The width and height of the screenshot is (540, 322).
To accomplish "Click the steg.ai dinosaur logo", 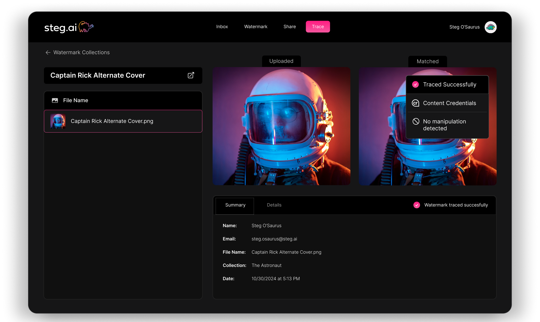I will coord(86,27).
